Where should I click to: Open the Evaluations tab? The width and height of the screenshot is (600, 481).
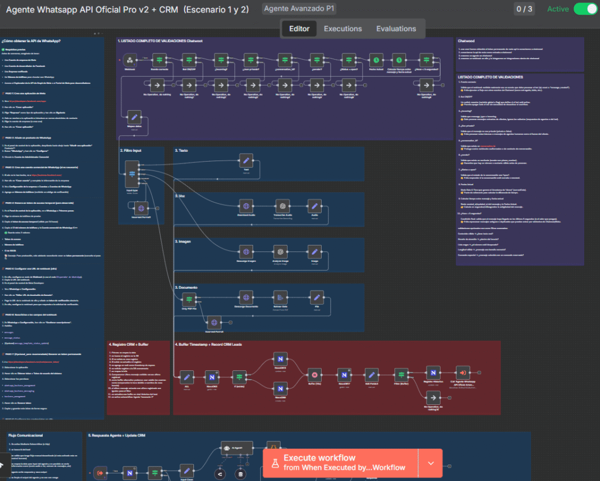pyautogui.click(x=396, y=28)
